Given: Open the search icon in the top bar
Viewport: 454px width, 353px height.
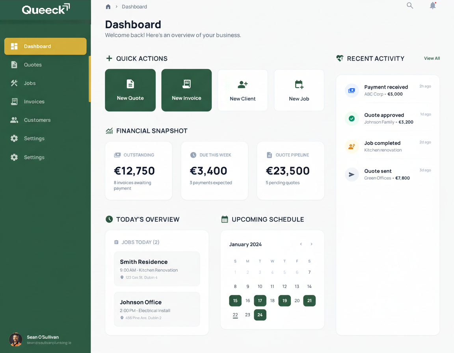Looking at the screenshot, I should (x=410, y=6).
